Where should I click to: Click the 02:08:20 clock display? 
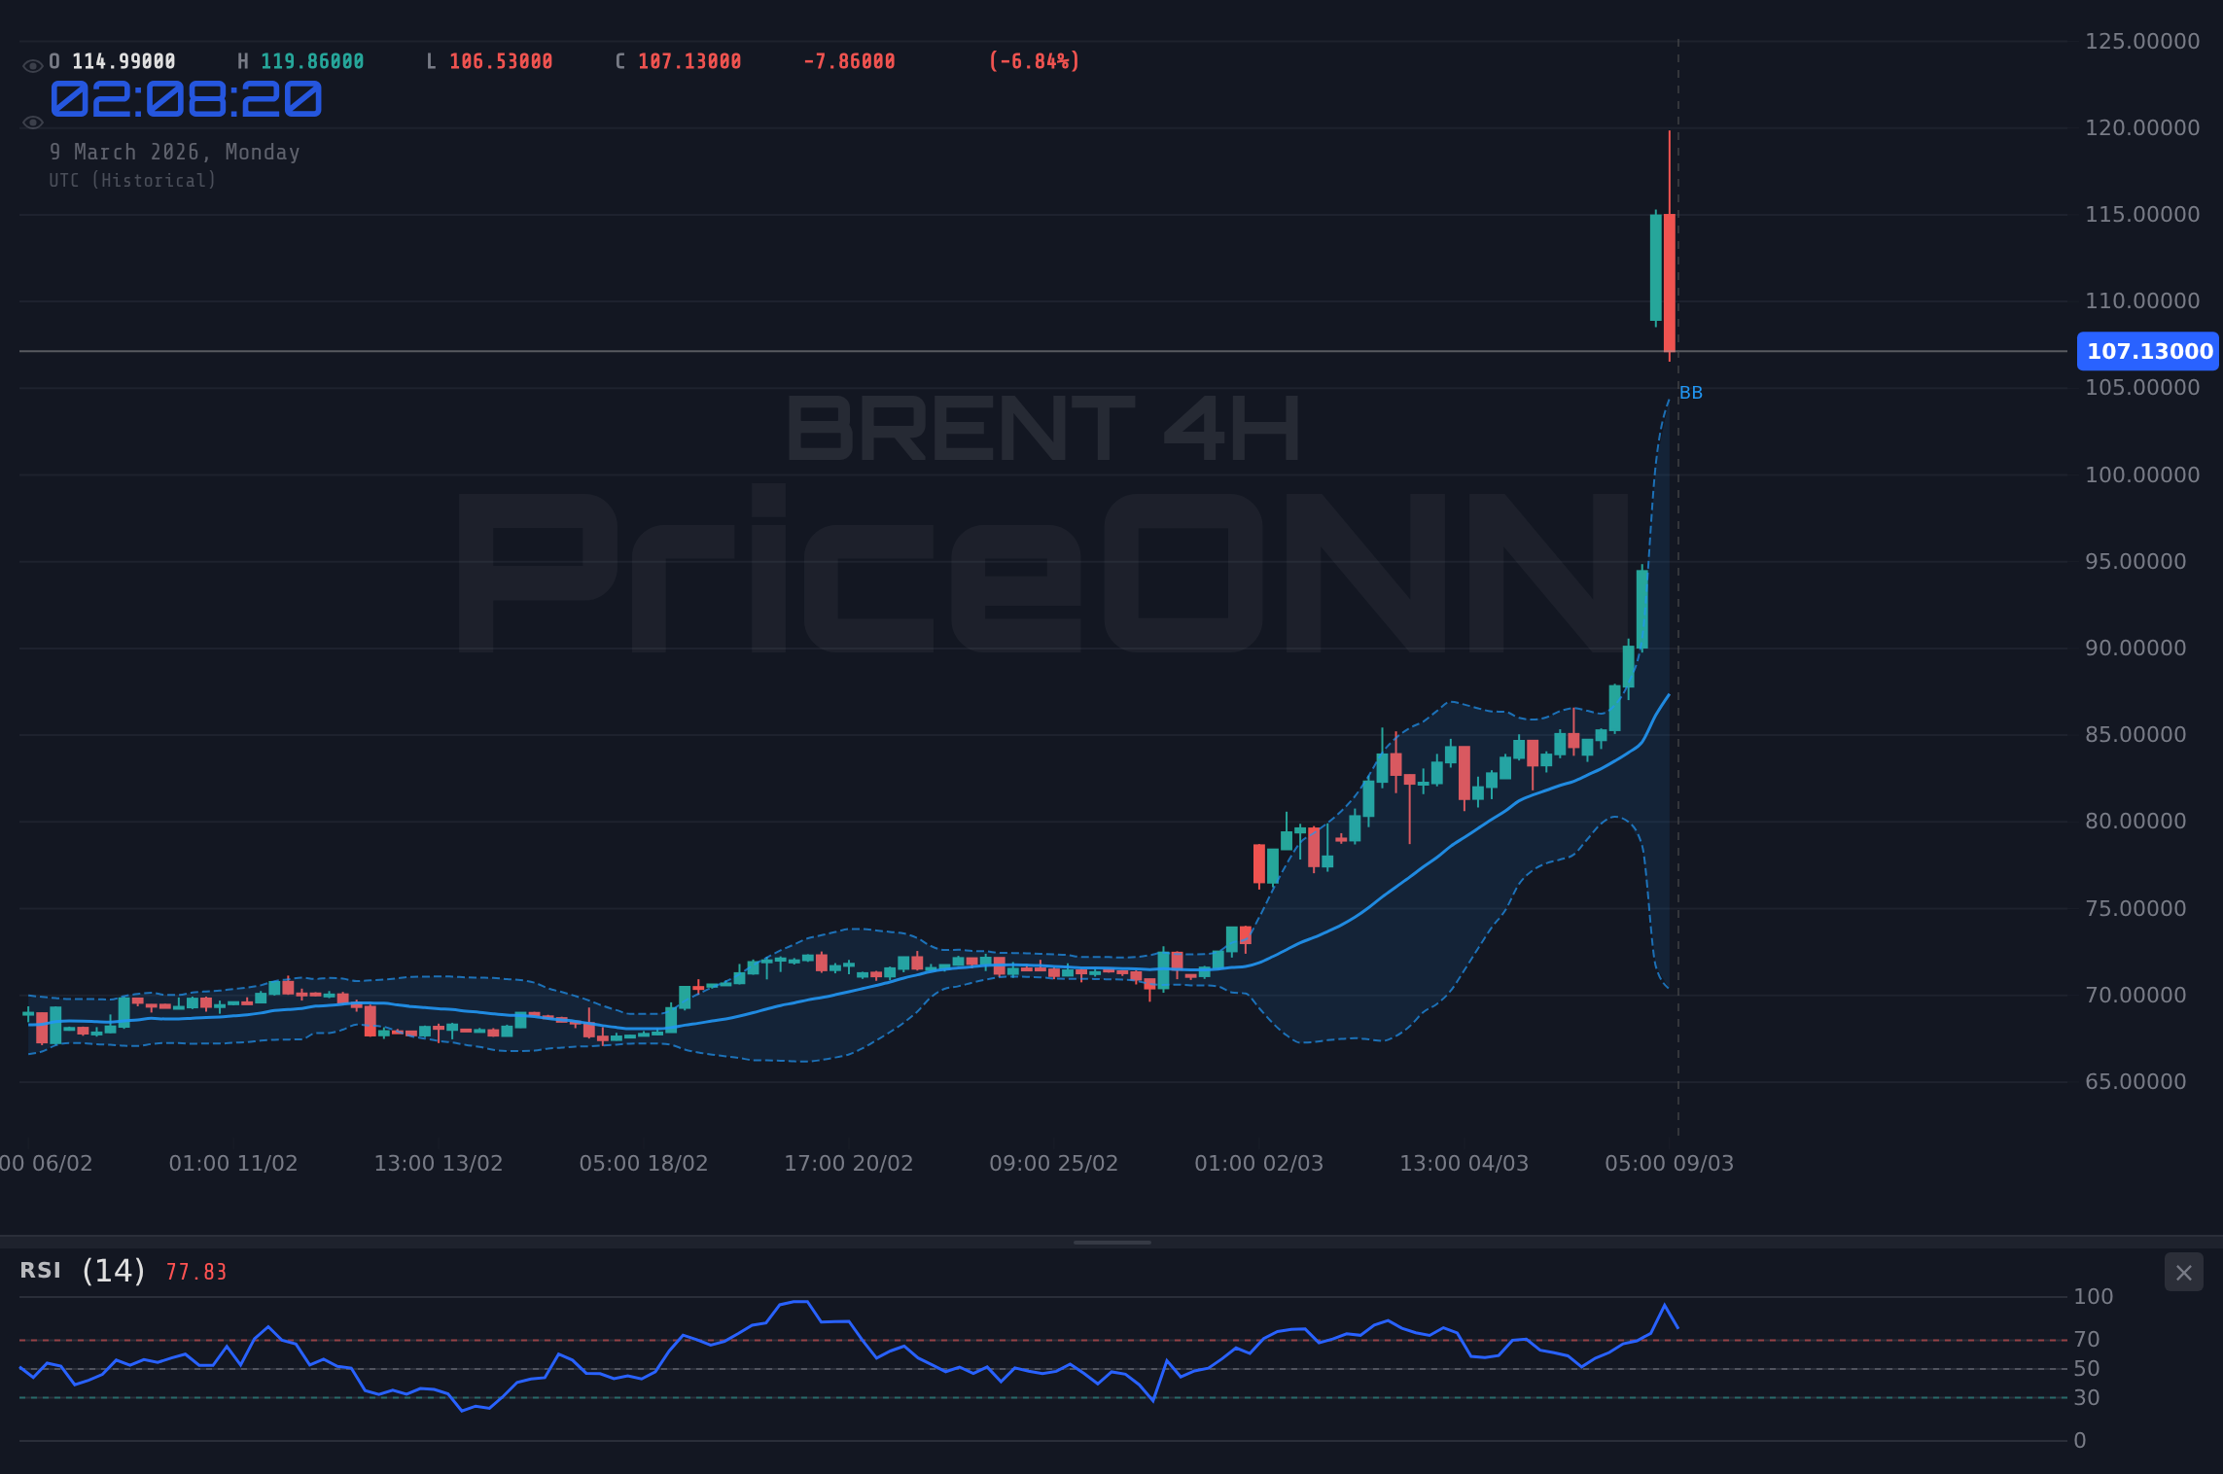tap(186, 100)
